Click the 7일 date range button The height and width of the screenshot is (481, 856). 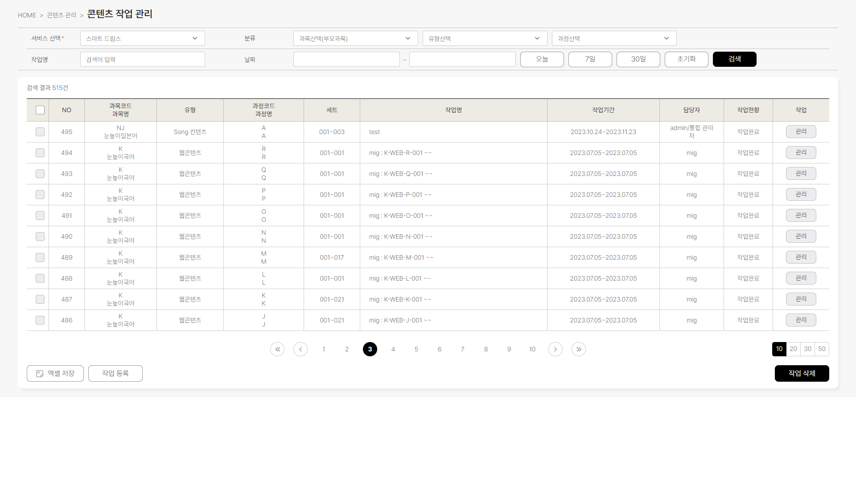[590, 59]
